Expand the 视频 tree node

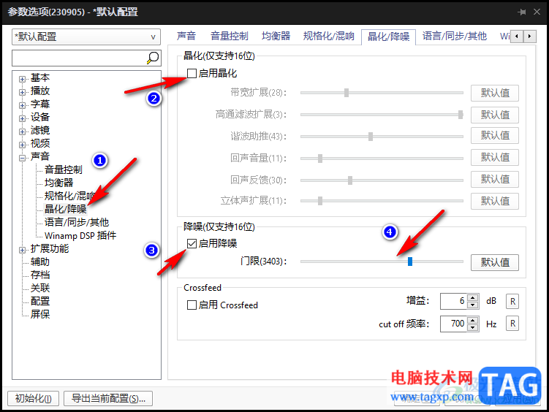23,145
